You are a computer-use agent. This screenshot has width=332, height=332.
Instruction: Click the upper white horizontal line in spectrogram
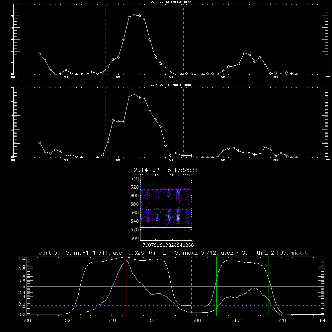click(x=166, y=187)
